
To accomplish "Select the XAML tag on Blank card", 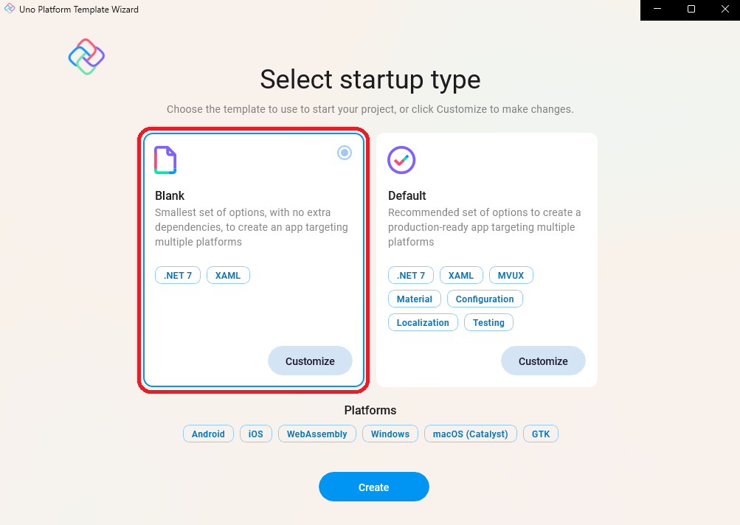I will coord(228,275).
